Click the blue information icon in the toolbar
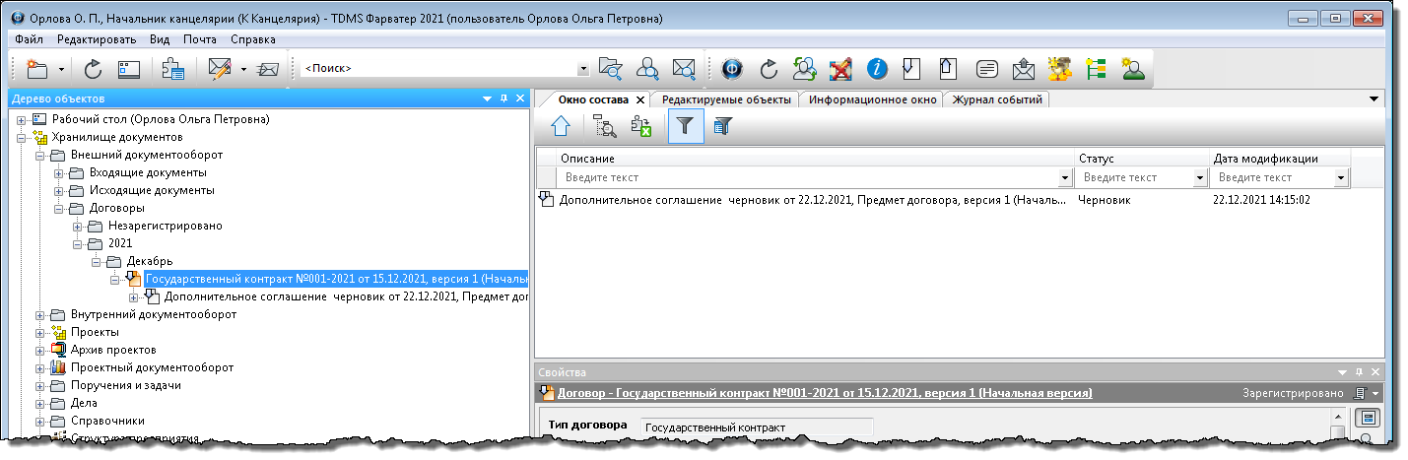The height and width of the screenshot is (460, 1408). pos(877,69)
